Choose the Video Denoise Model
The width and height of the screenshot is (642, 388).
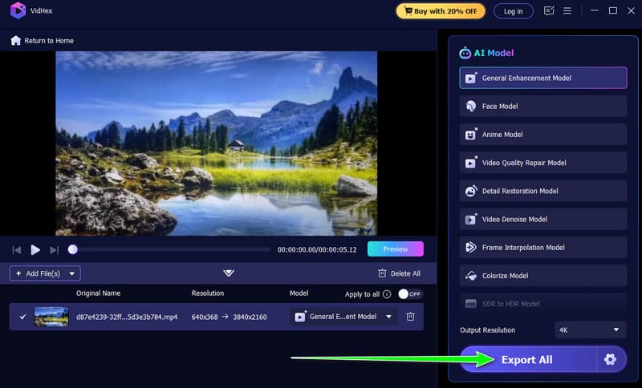(543, 219)
